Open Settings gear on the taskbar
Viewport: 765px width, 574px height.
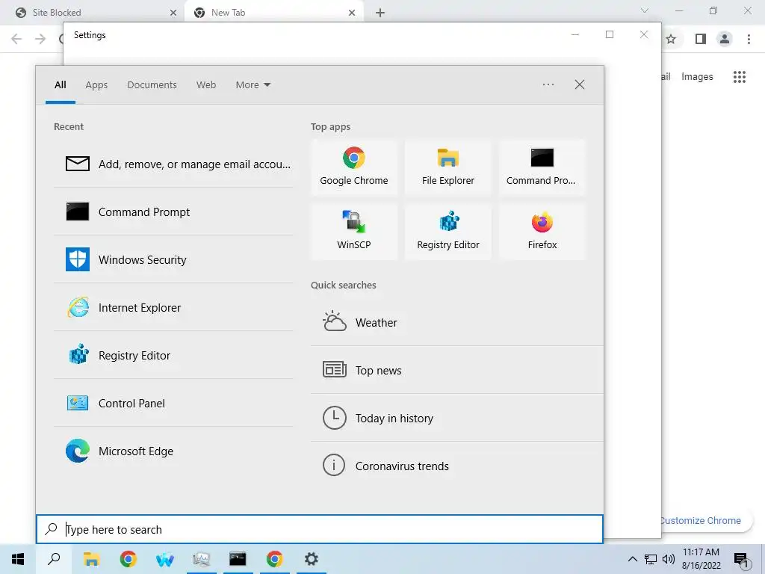tap(312, 559)
